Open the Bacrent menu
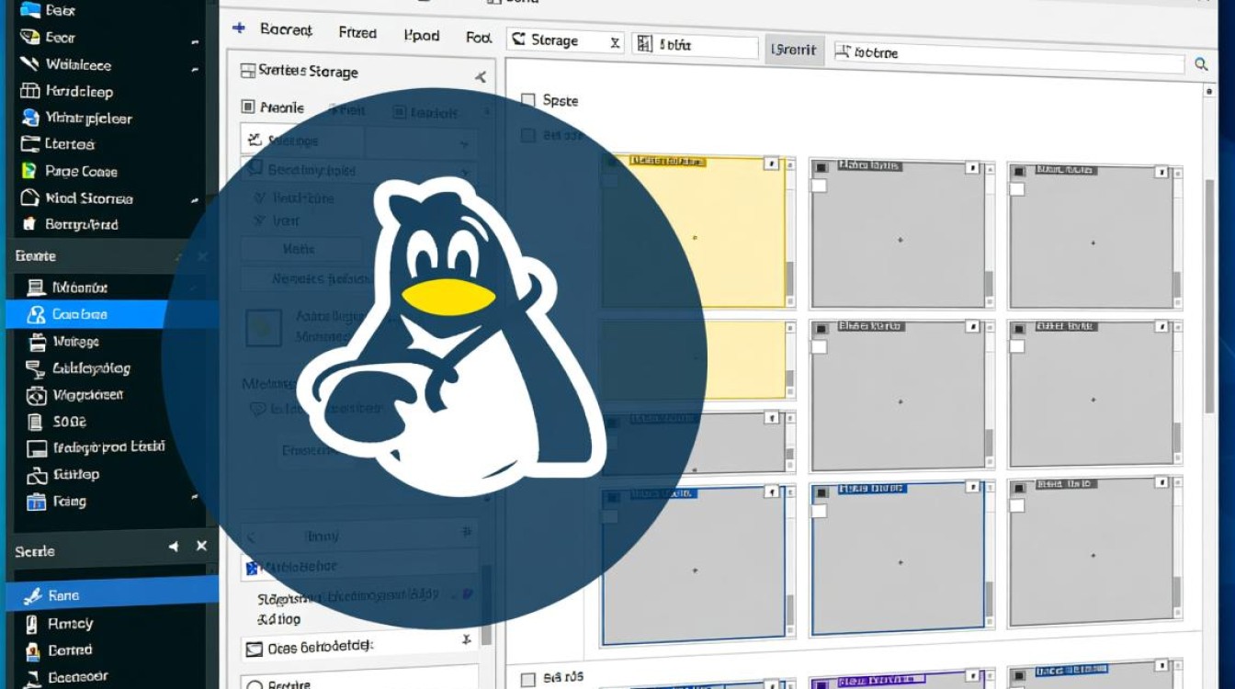This screenshot has height=689, width=1235. (x=286, y=30)
